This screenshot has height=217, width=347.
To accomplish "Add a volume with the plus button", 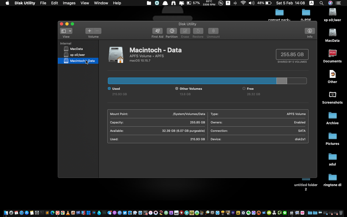I will click(89, 31).
